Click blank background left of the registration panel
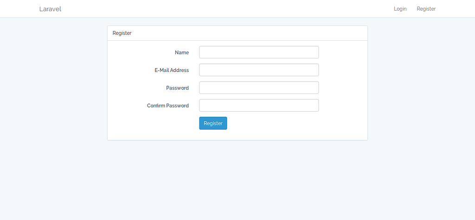 [x=53, y=91]
